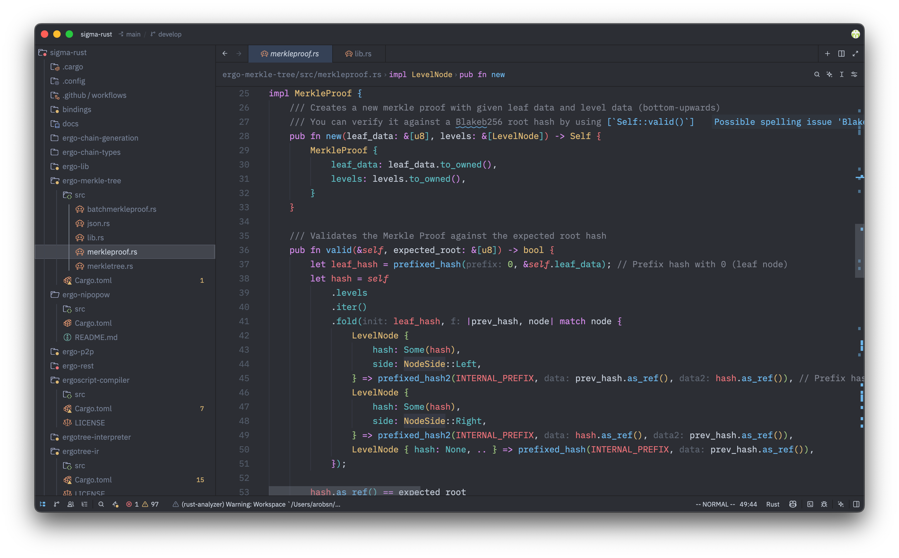Collapse the ergo-merkle-tree folder
The width and height of the screenshot is (899, 558).
[x=125, y=181]
